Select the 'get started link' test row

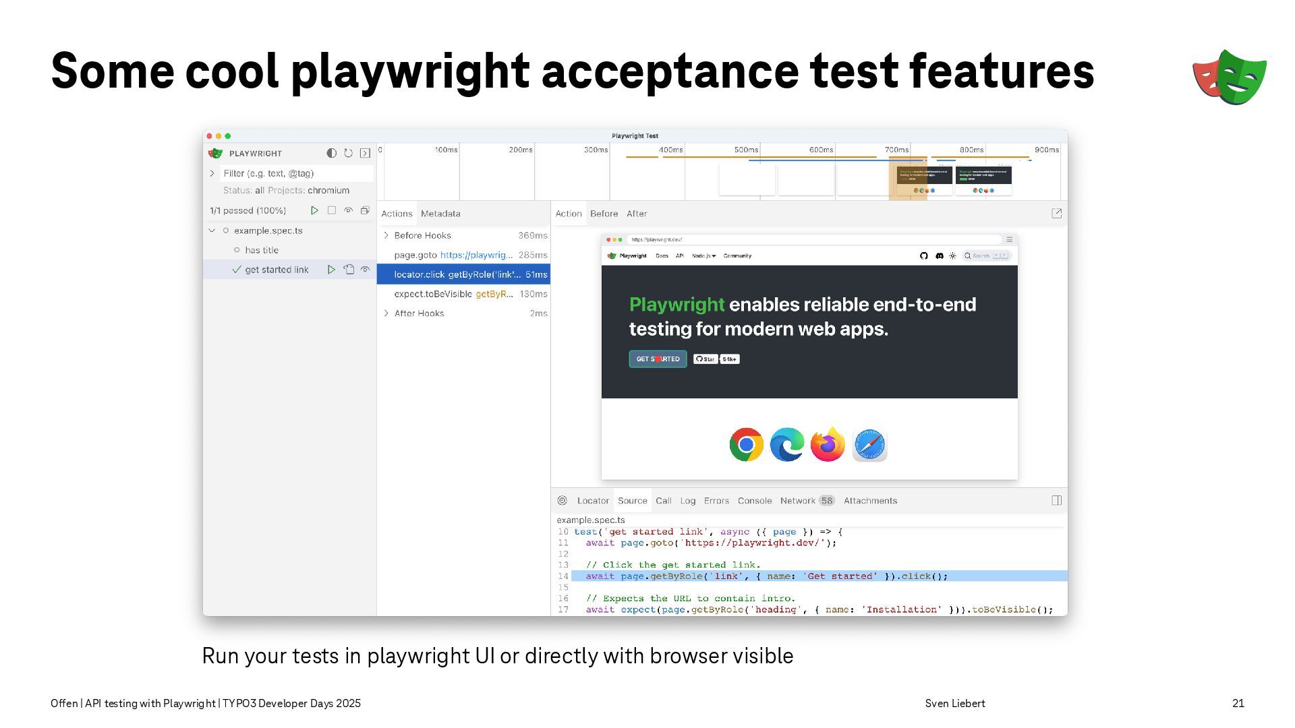[x=289, y=270]
